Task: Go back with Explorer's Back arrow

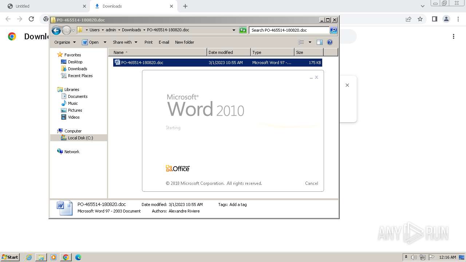Action: point(56,31)
